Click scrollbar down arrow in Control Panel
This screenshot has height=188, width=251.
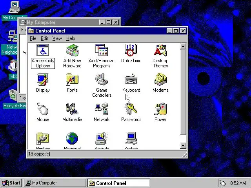[x=183, y=146]
